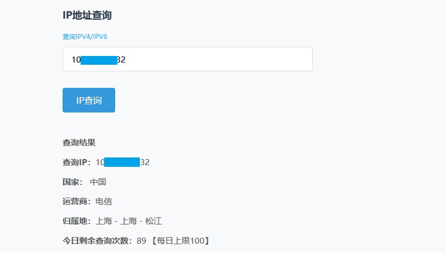Image resolution: width=446 pixels, height=253 pixels.
Task: Select the queried IP value in results
Action: (123, 162)
